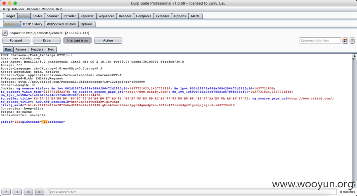Open the Intruder menu in menu bar
357x196 pixels.
(x=18, y=9)
